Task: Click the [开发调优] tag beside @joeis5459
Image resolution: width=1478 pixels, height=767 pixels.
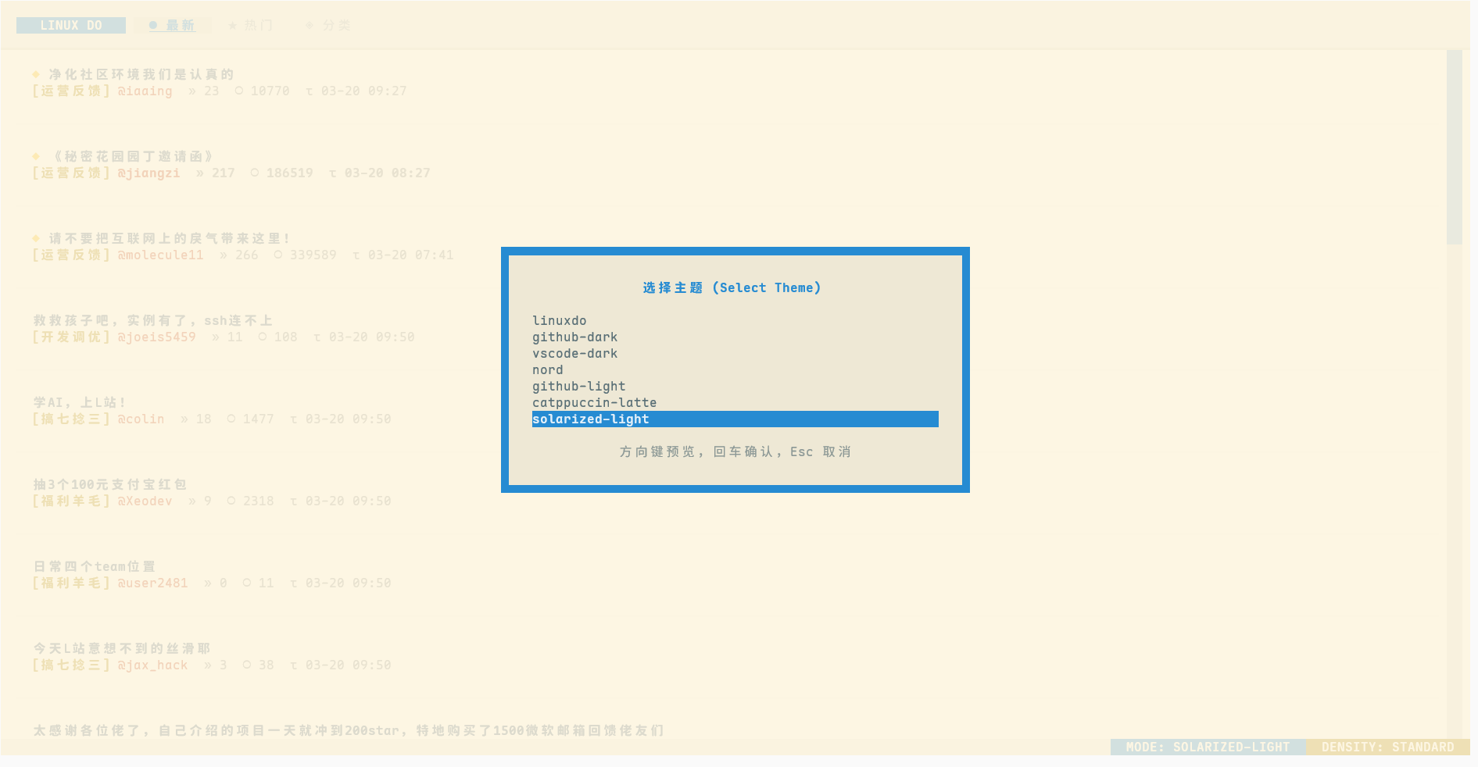Action: [71, 337]
